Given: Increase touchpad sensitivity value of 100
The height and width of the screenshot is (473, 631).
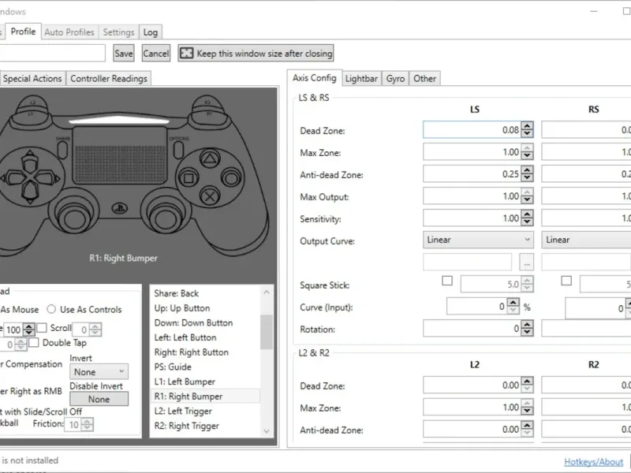Looking at the screenshot, I should click(x=28, y=326).
